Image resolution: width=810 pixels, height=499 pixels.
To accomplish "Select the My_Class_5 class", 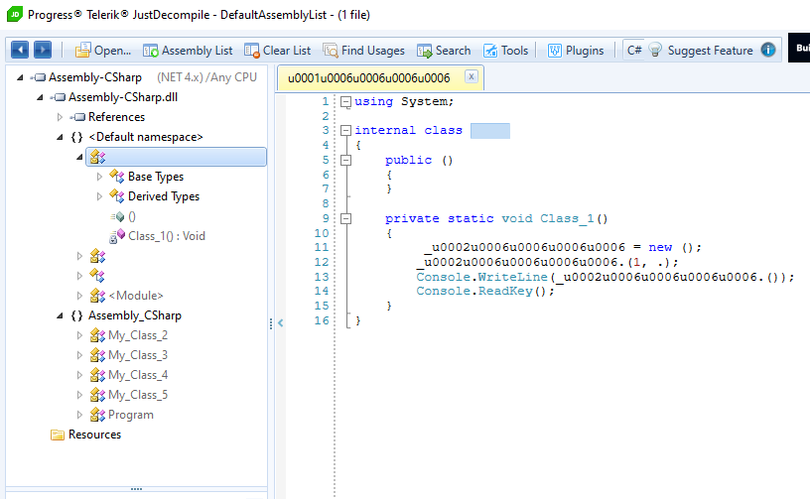I will pyautogui.click(x=138, y=395).
